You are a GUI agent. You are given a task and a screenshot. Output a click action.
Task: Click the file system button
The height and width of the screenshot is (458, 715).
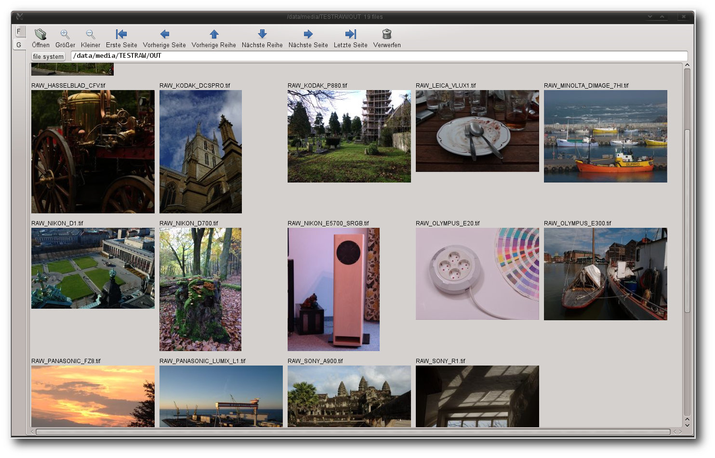pos(48,56)
